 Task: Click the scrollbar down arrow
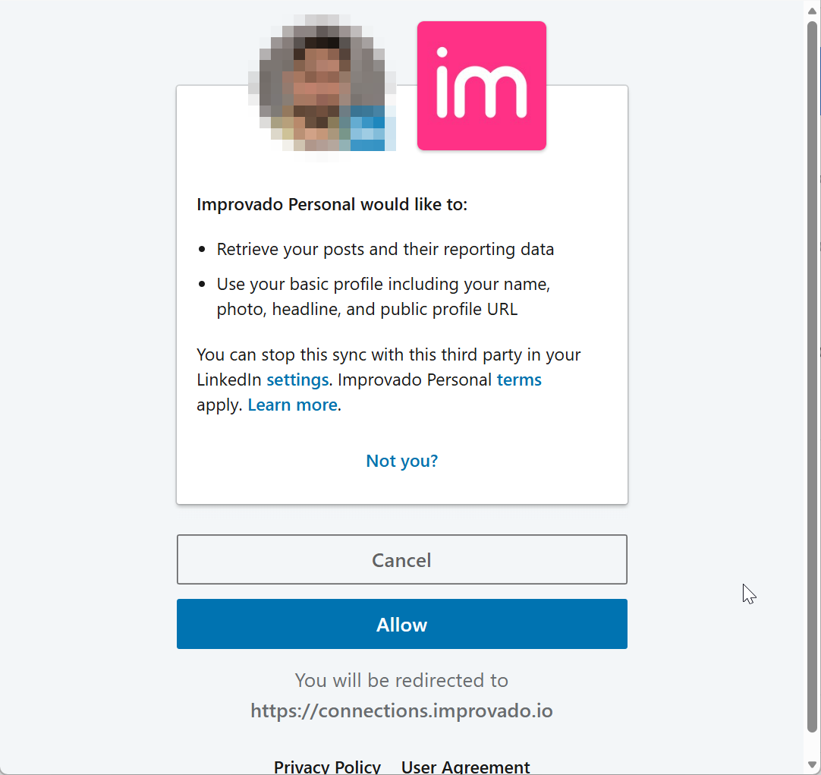812,764
